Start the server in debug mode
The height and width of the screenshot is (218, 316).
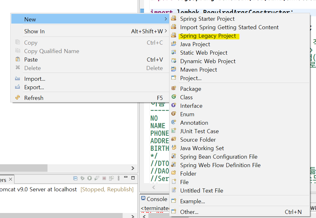click(x=82, y=178)
